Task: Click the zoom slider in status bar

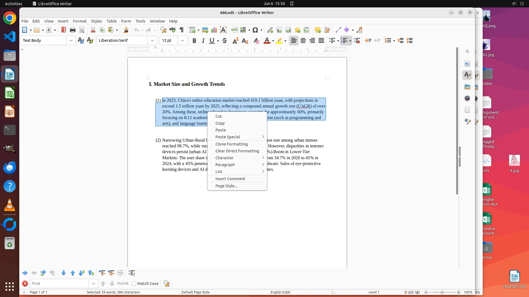Action: click(x=442, y=292)
